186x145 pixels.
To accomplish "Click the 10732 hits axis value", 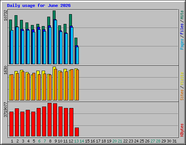I will pos(5,15).
